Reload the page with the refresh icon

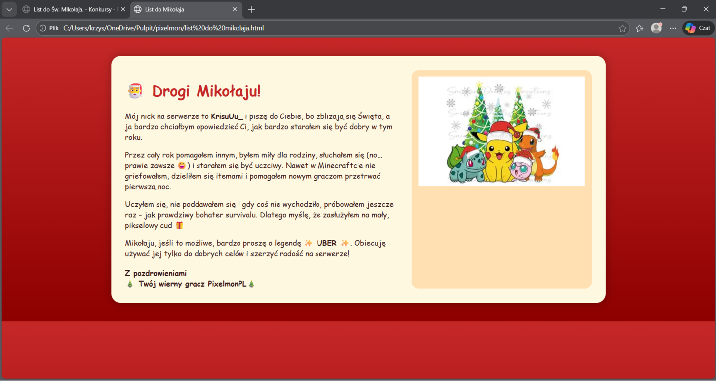click(26, 28)
